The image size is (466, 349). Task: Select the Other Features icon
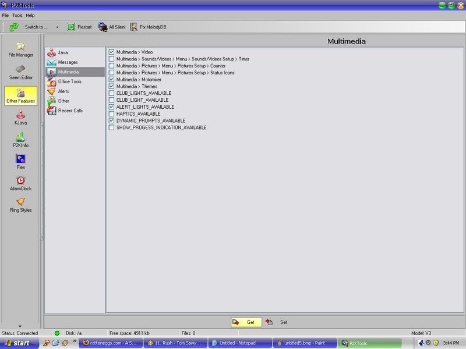[x=21, y=96]
